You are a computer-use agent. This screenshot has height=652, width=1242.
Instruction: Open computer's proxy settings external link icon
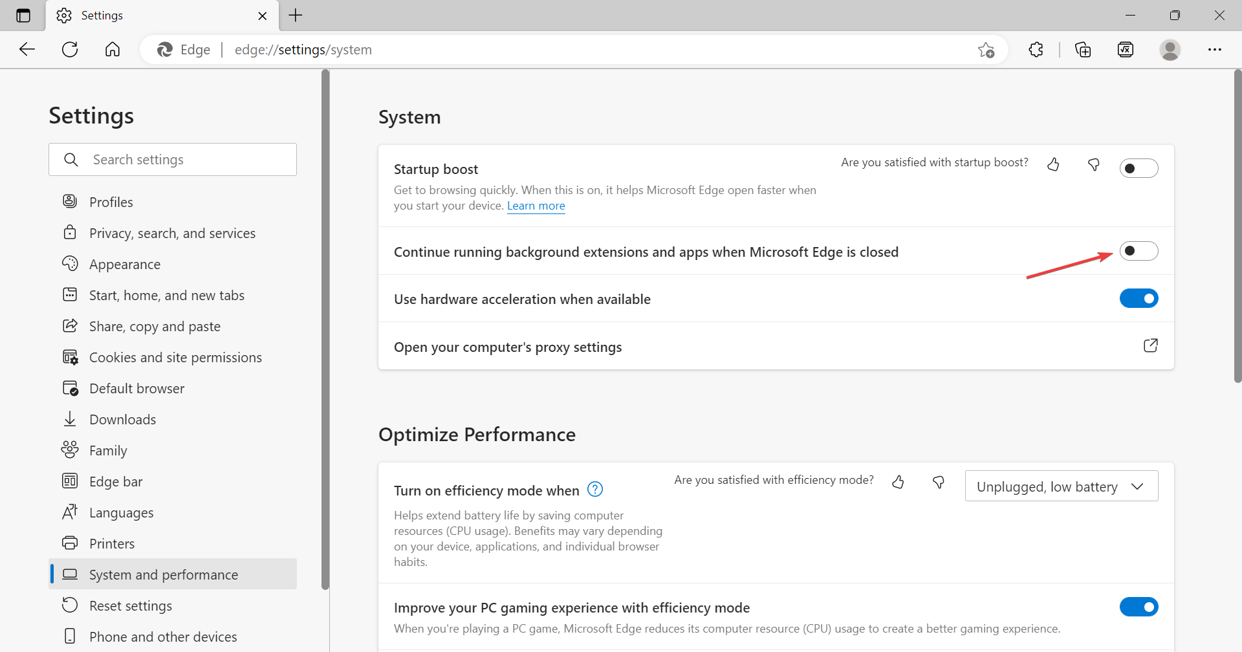[1150, 345]
